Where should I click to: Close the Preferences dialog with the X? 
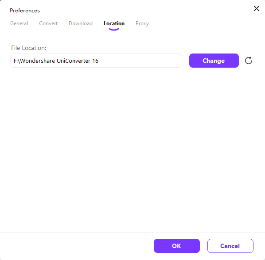pos(257,8)
